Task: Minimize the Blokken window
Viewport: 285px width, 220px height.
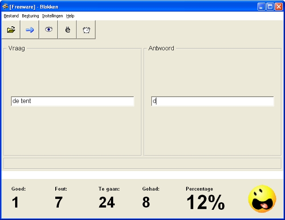Action: (261, 7)
